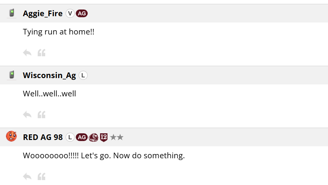This screenshot has width=328, height=185.
Task: Click the two-star rating by RED AG 98
Action: pos(117,137)
